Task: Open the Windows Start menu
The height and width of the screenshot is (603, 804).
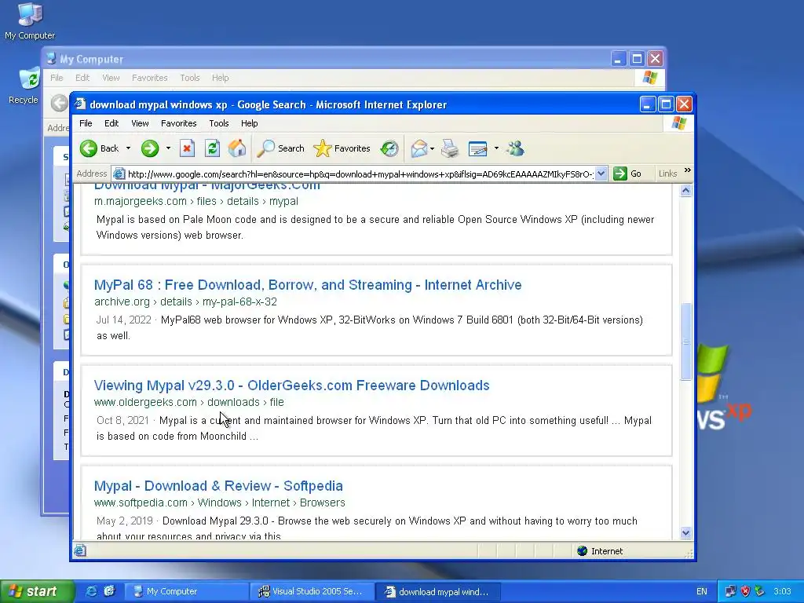Action: (x=37, y=592)
